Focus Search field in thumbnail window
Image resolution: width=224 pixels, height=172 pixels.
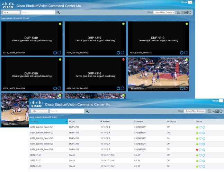pyautogui.click(x=38, y=12)
